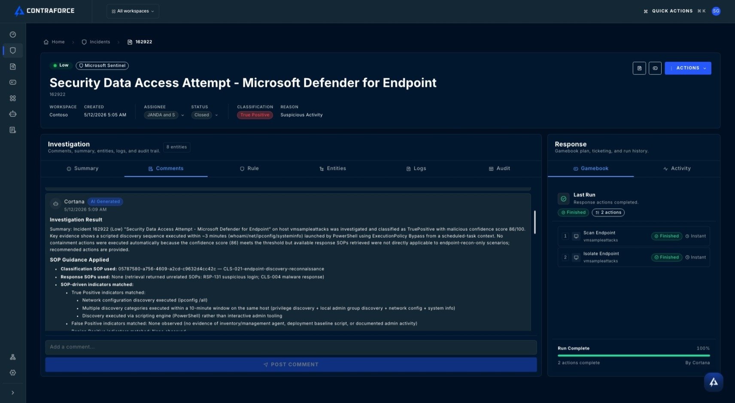This screenshot has height=403, width=735.
Task: Switch to the Gamebook tab
Action: (591, 169)
